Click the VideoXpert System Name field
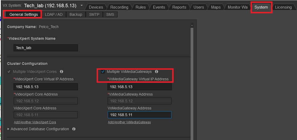 point(46,48)
